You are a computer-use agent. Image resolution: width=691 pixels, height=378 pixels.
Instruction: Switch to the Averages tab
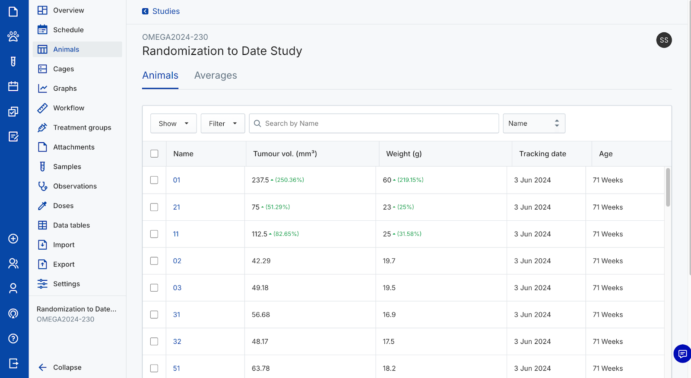(216, 76)
